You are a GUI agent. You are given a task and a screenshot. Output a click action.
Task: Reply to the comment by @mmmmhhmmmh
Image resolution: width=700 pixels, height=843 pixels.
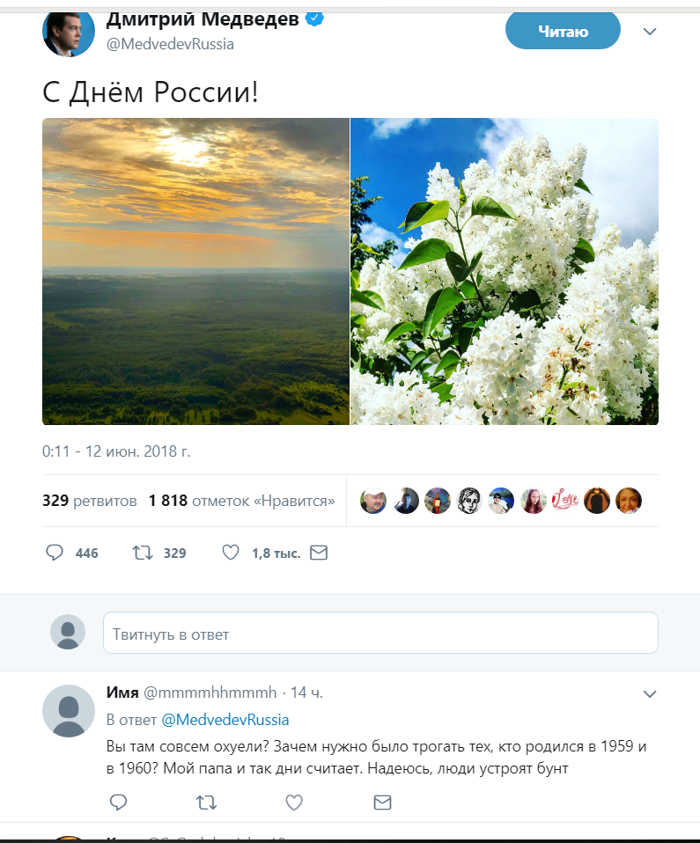[x=118, y=803]
